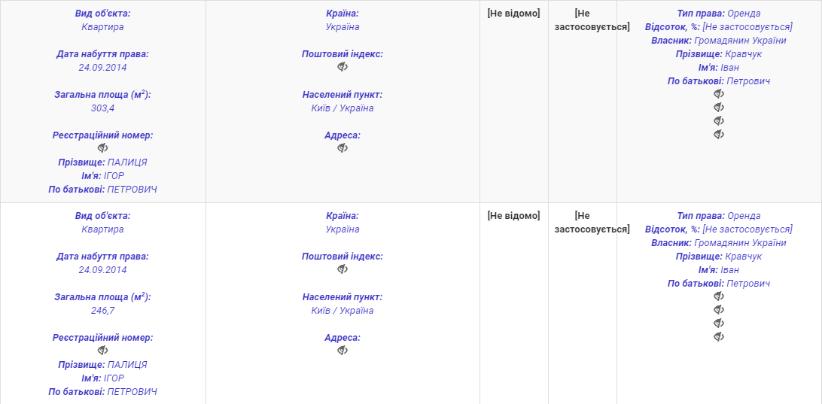Click the [Не відомо] cell in first row
Viewport: 822px width, 404px height.
(x=514, y=14)
